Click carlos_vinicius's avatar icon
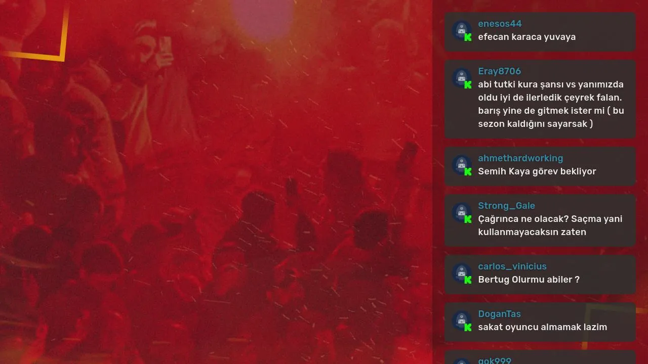 coord(462,273)
